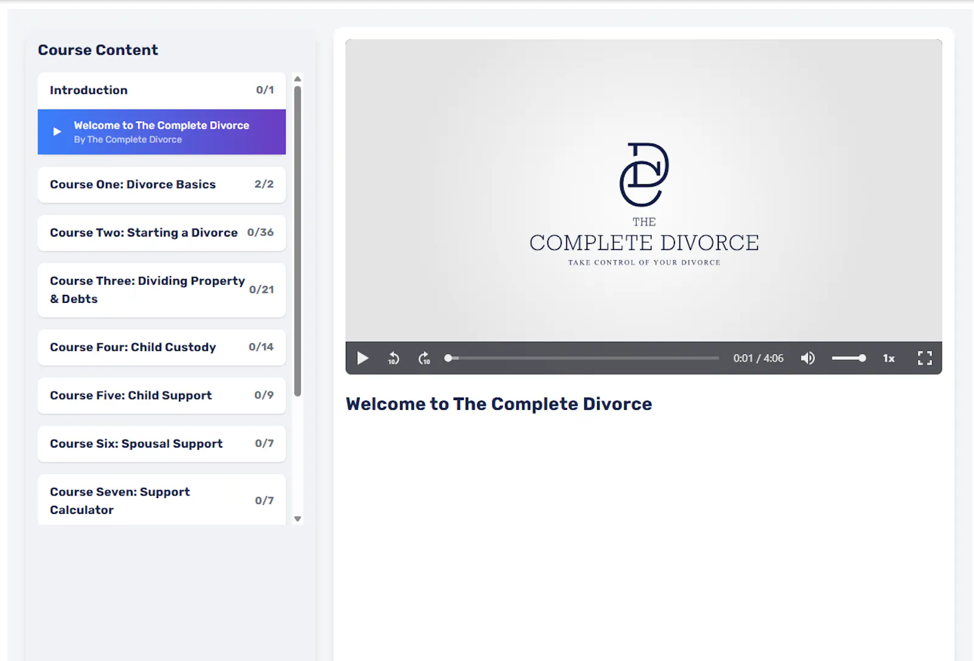Click the course list scroll down arrow
Image resolution: width=974 pixels, height=661 pixels.
pos(298,519)
